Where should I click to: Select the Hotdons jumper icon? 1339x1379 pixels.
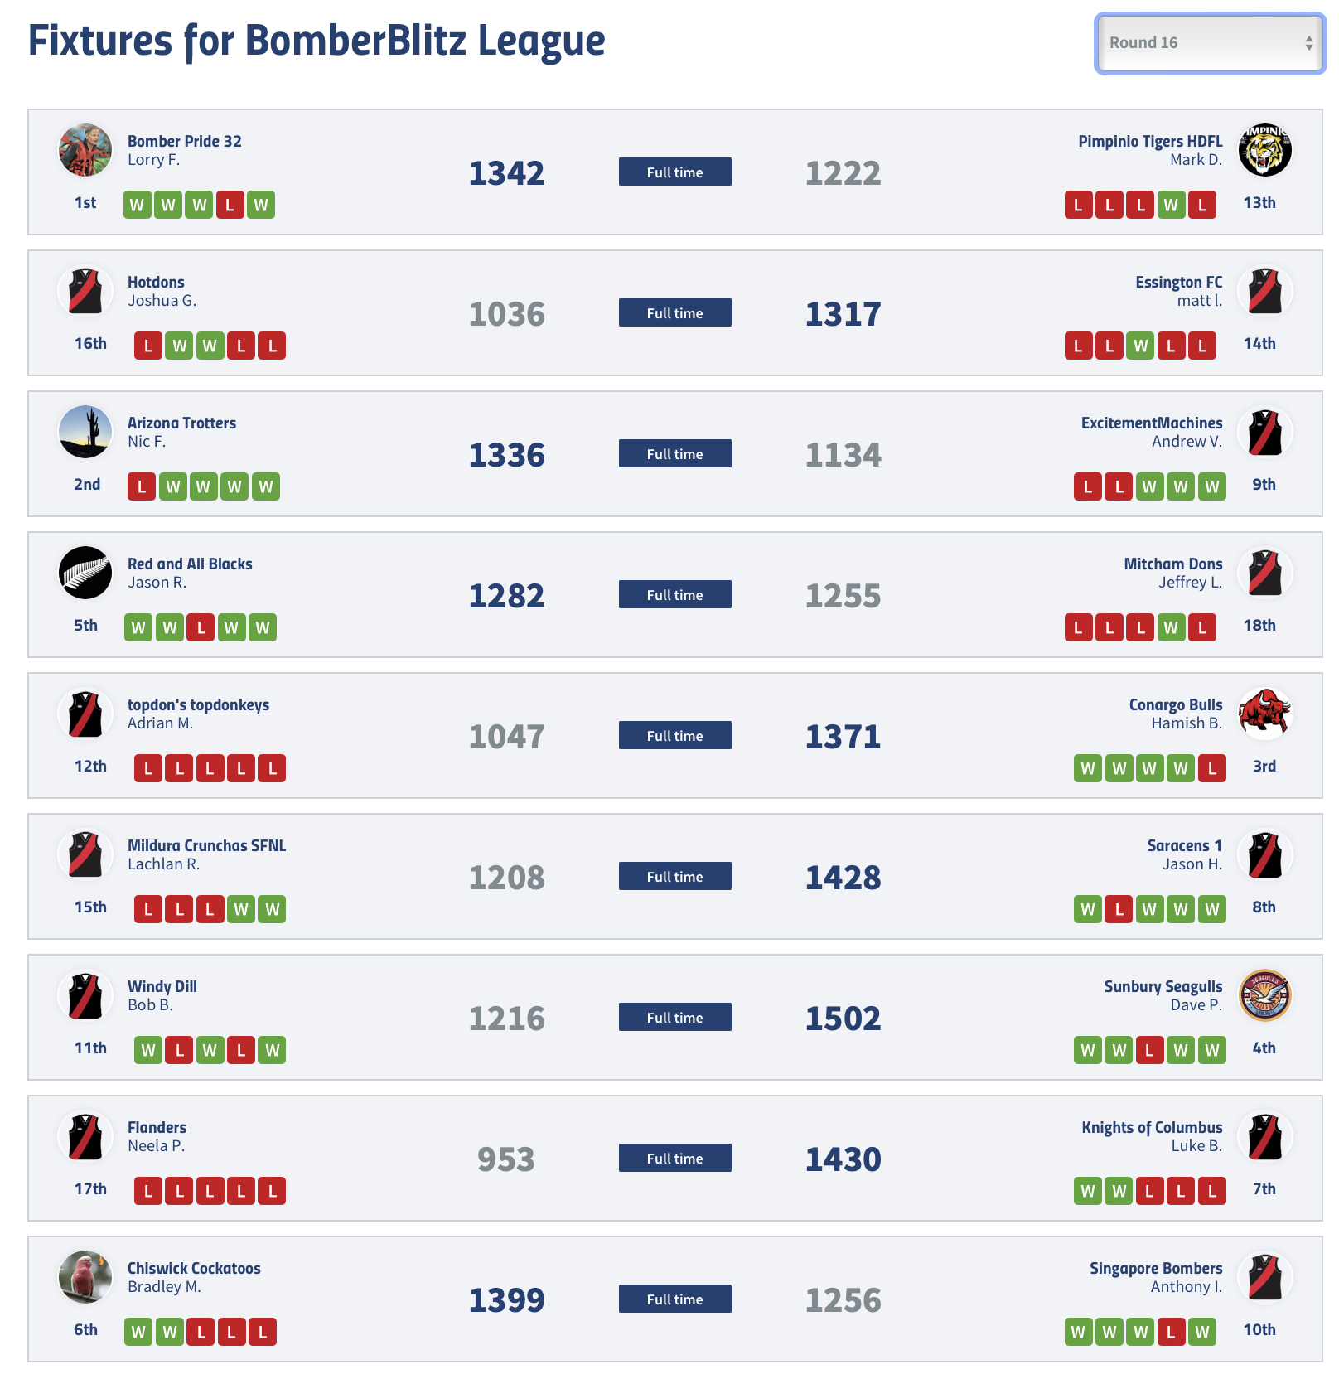[85, 291]
